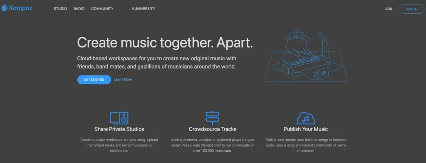
Task: Follow the Learn More link
Action: pos(123,79)
